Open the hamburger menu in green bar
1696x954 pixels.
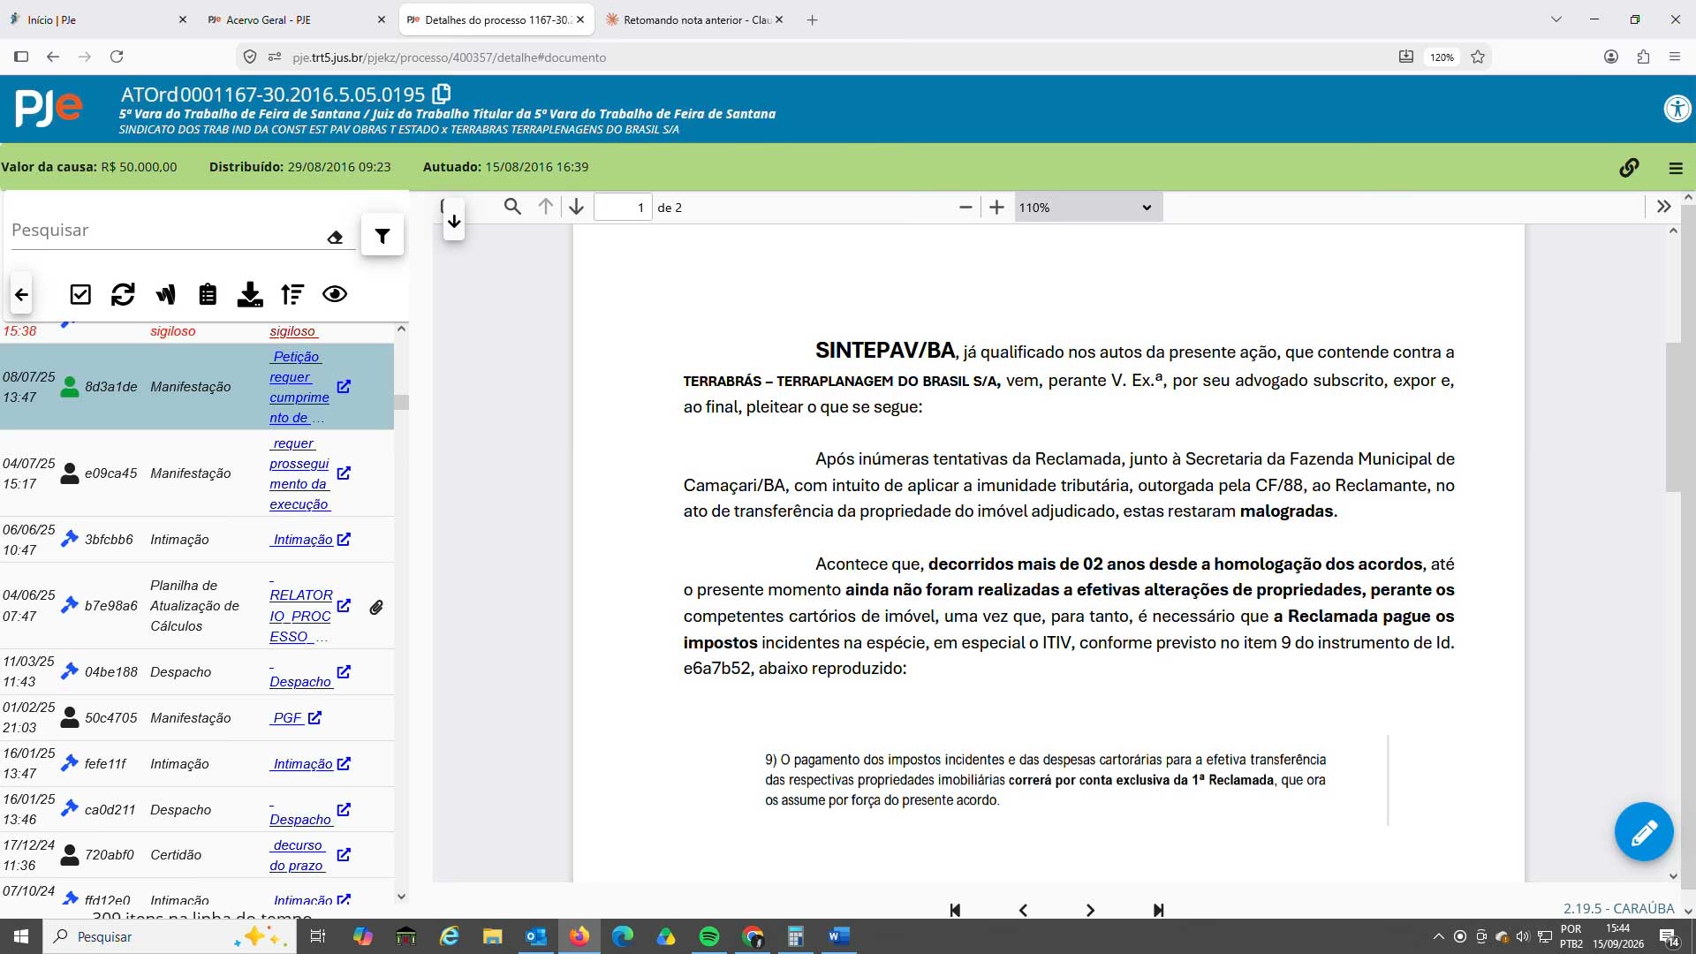(1676, 168)
